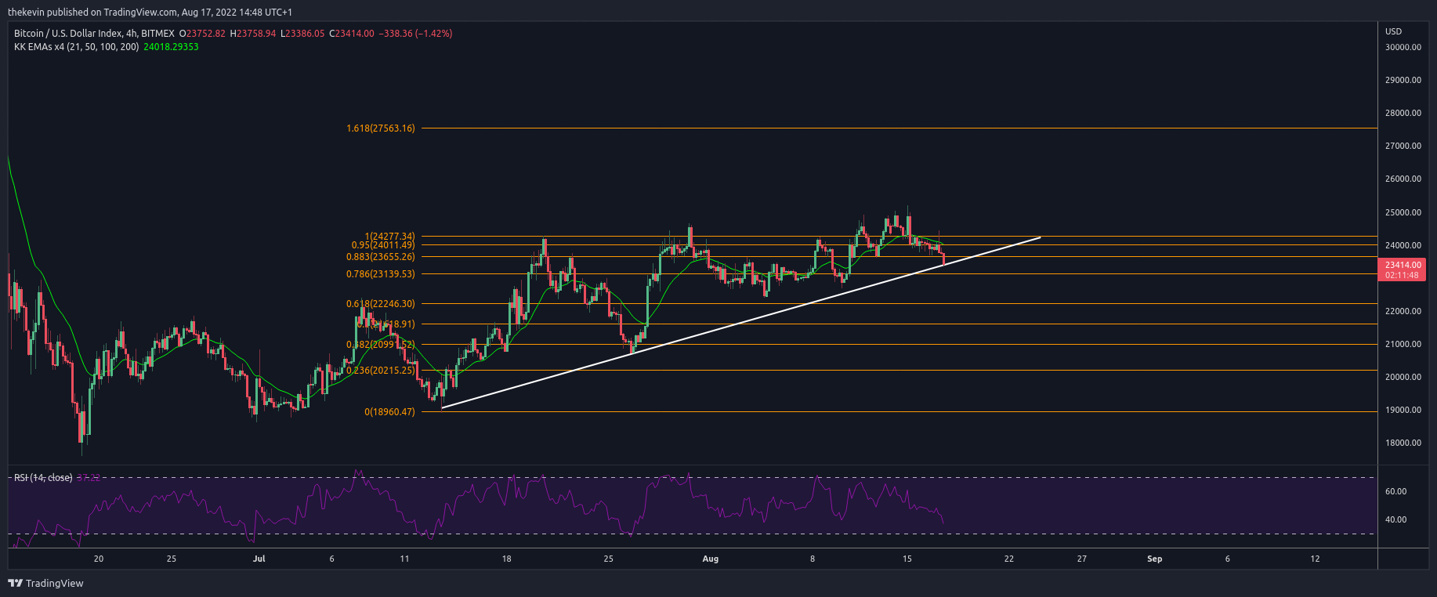The image size is (1437, 597).
Task: Click the 22 date label on the time axis
Action: (1009, 559)
